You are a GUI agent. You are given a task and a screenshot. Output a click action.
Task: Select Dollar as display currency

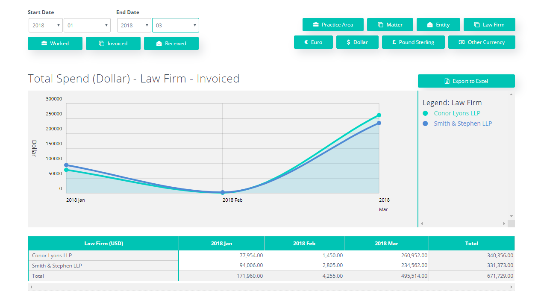click(x=357, y=42)
